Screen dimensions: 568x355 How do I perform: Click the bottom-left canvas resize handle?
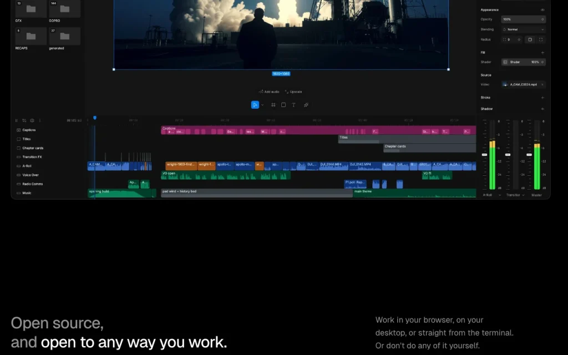coord(114,69)
